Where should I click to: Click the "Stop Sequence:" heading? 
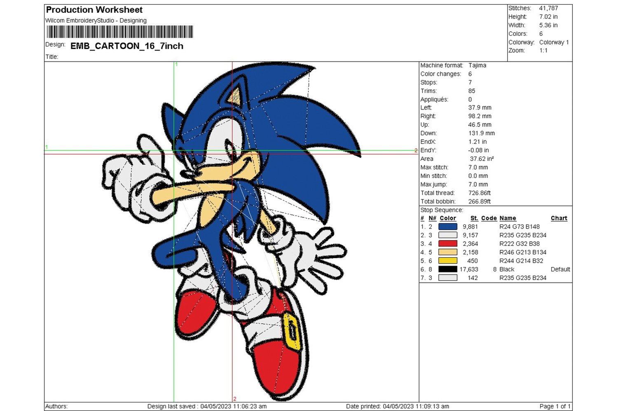click(x=442, y=210)
